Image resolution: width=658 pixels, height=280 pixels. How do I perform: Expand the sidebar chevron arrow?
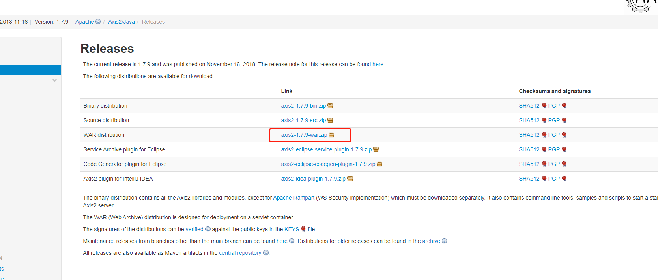click(x=54, y=80)
